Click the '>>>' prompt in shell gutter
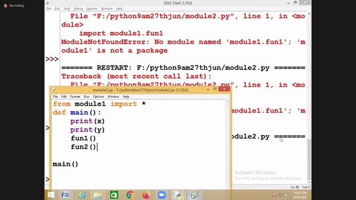Screen dimensions: 356x200 point(52,59)
